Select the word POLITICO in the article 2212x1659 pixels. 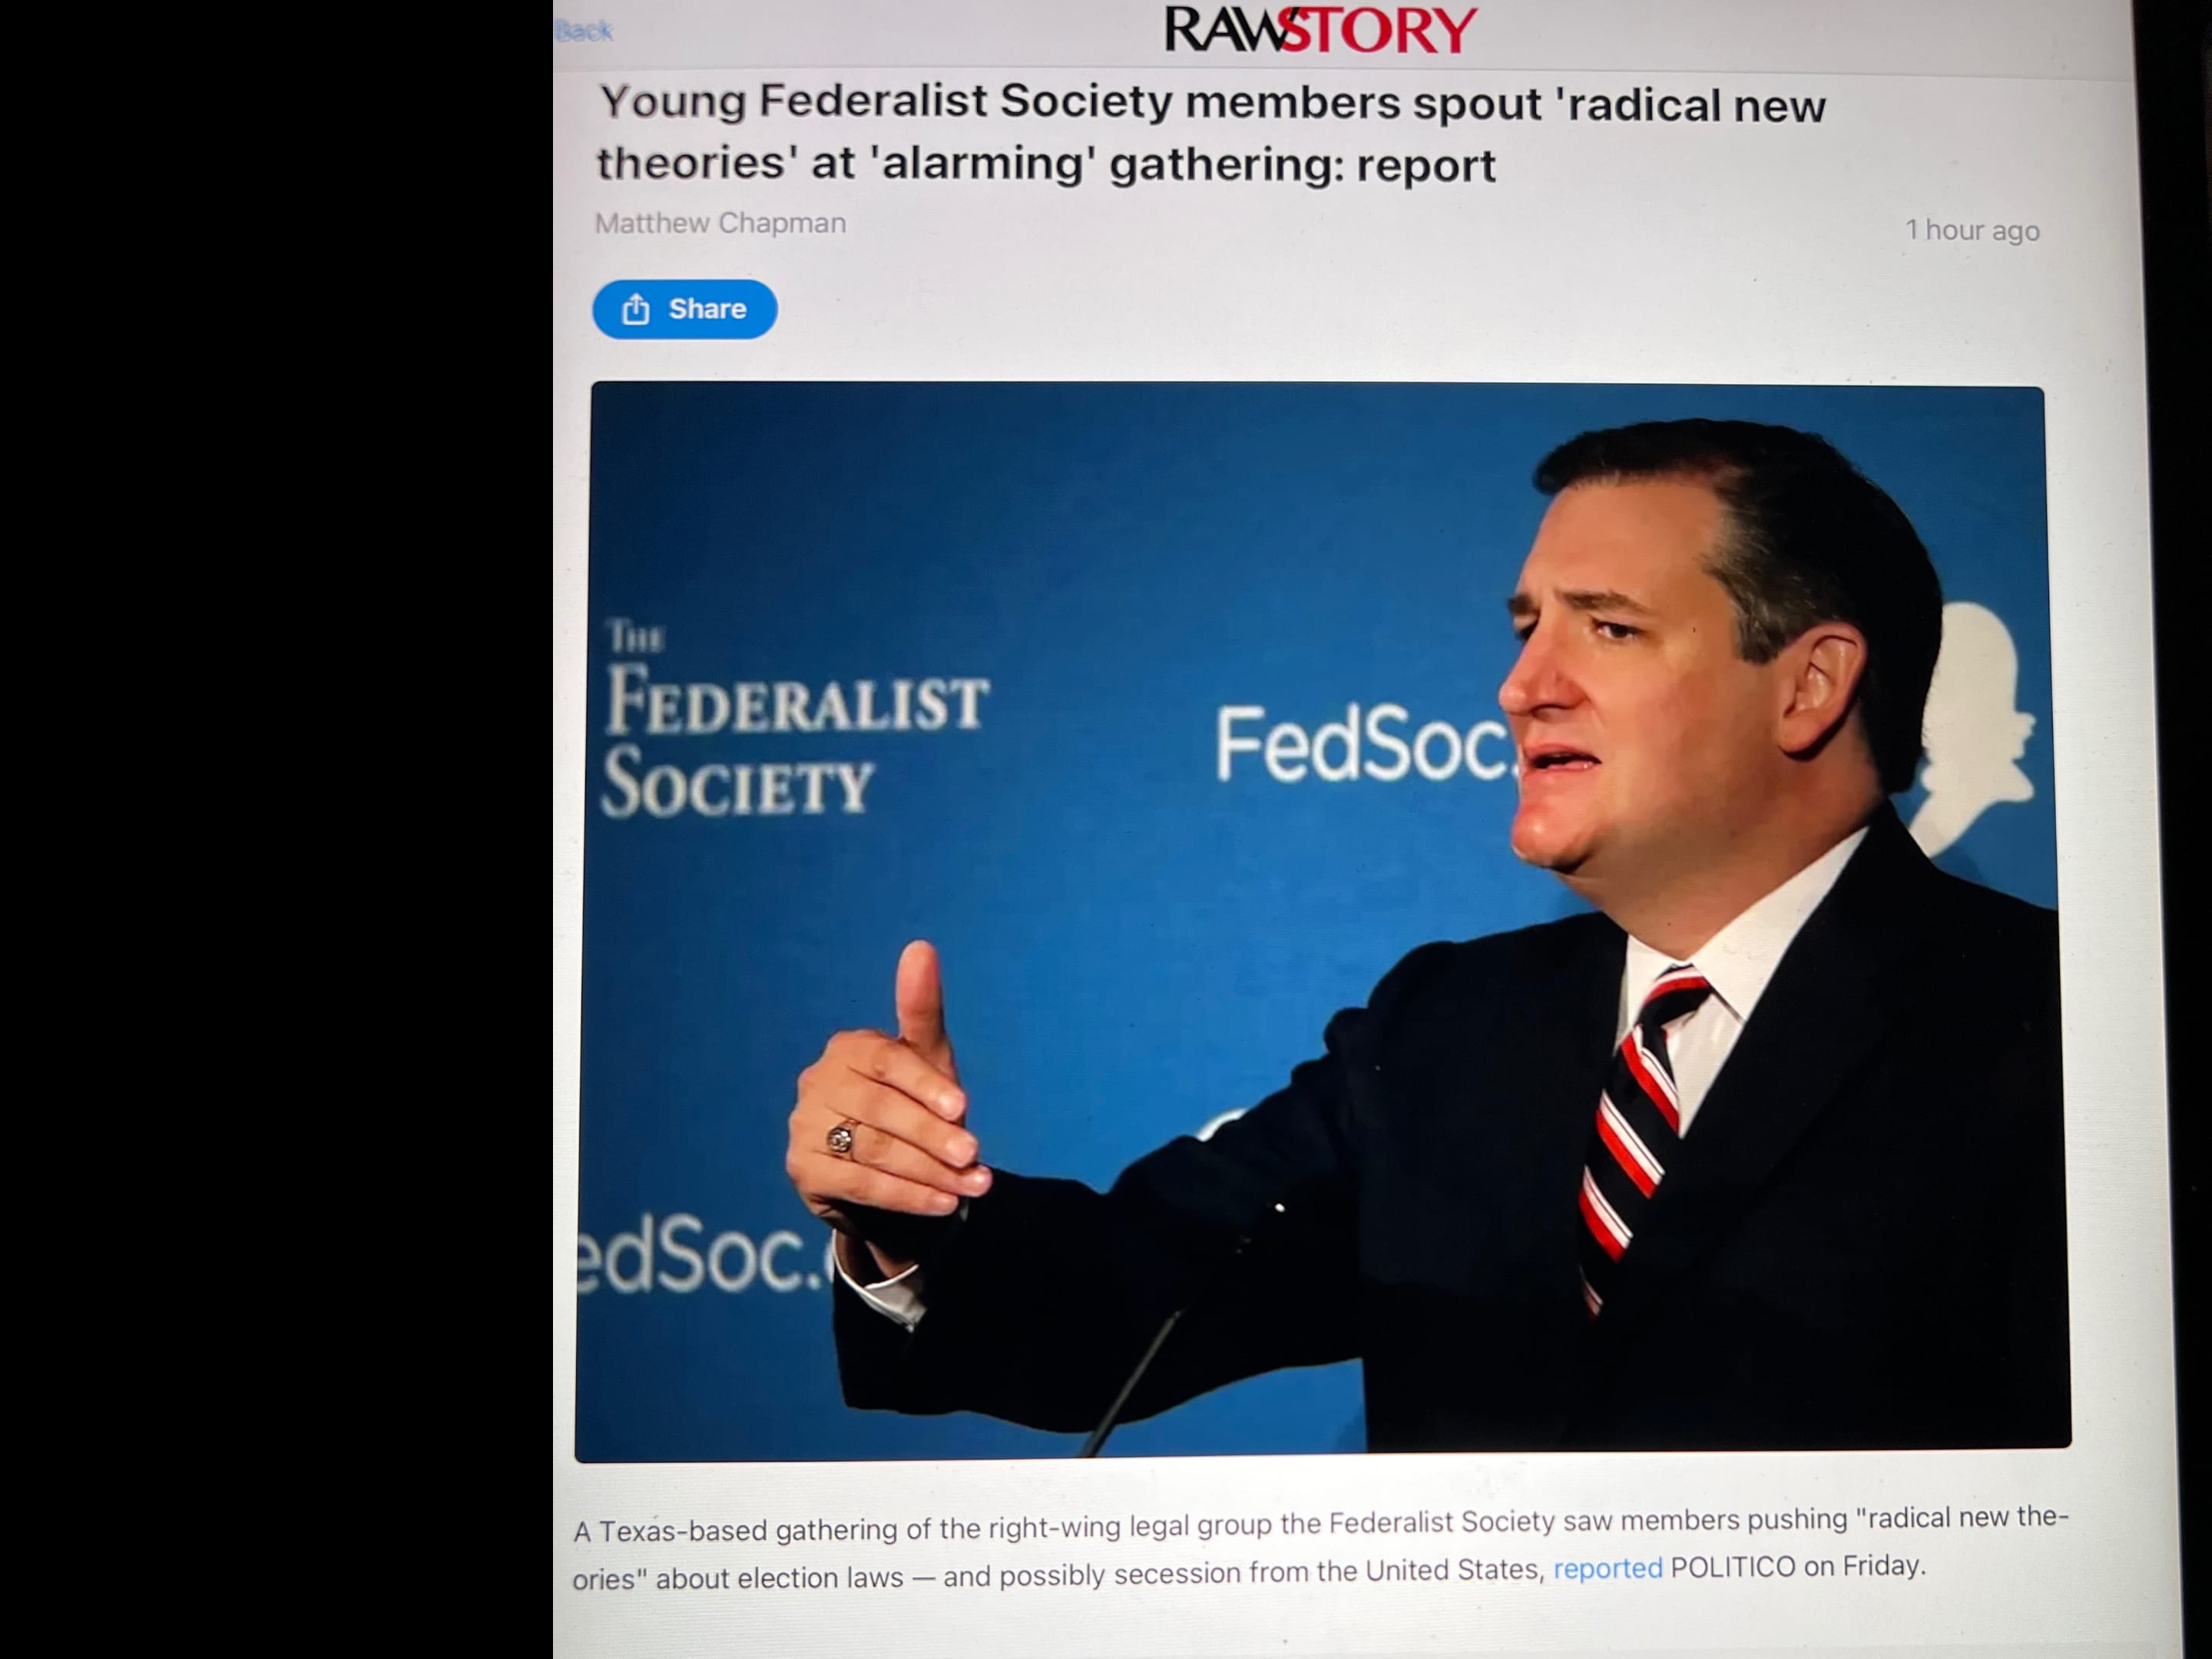(x=1732, y=1567)
